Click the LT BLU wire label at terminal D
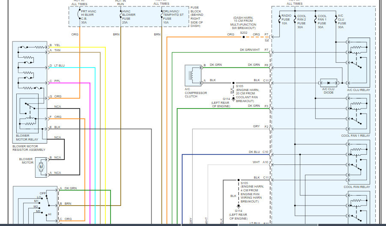This screenshot has width=386, height=226. [59, 66]
